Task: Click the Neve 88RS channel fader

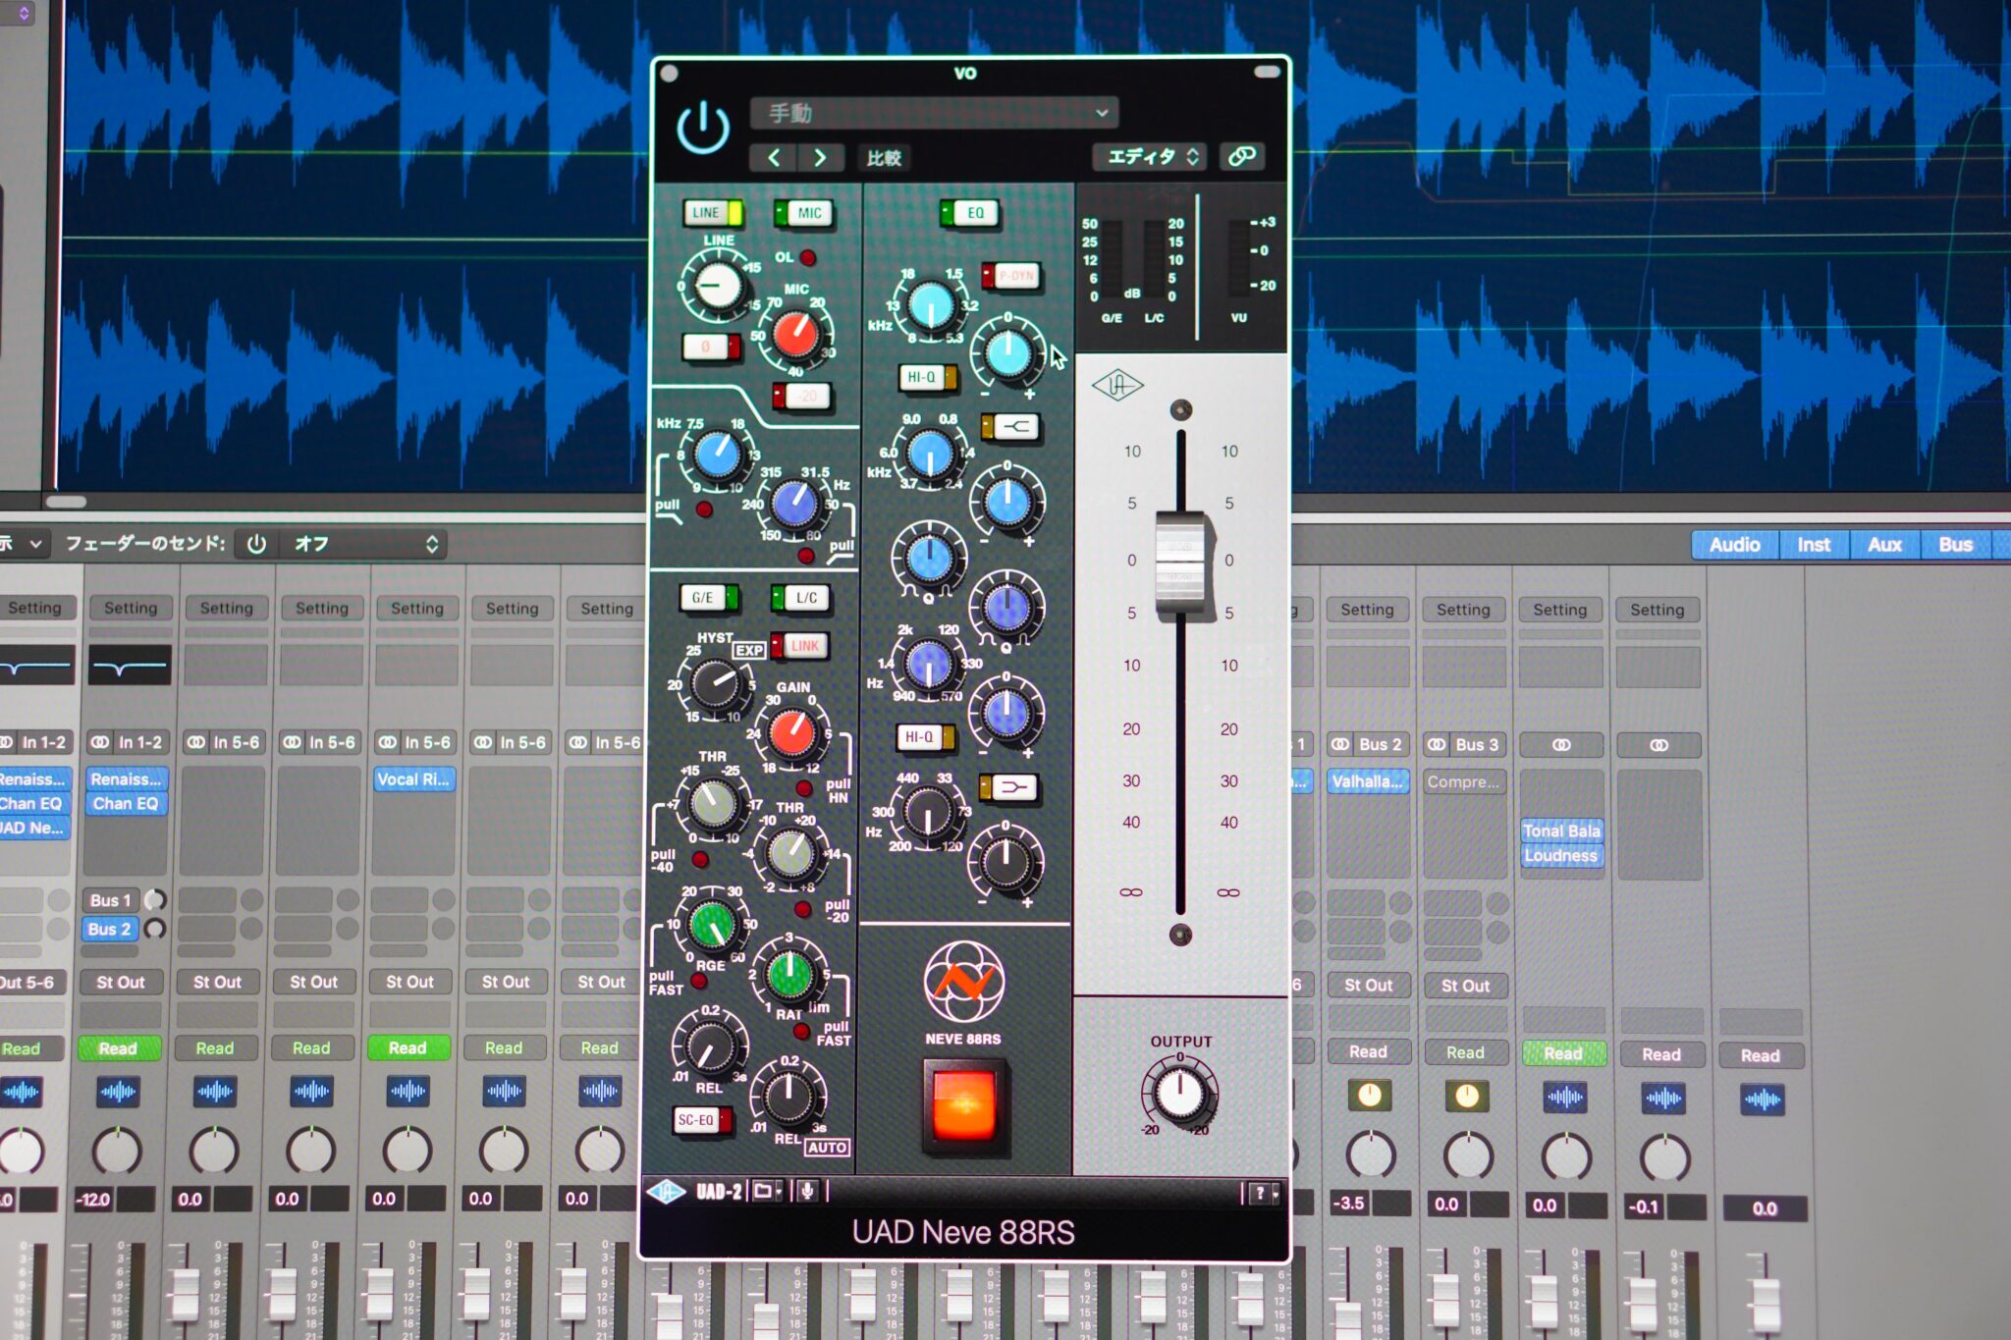Action: (1182, 564)
